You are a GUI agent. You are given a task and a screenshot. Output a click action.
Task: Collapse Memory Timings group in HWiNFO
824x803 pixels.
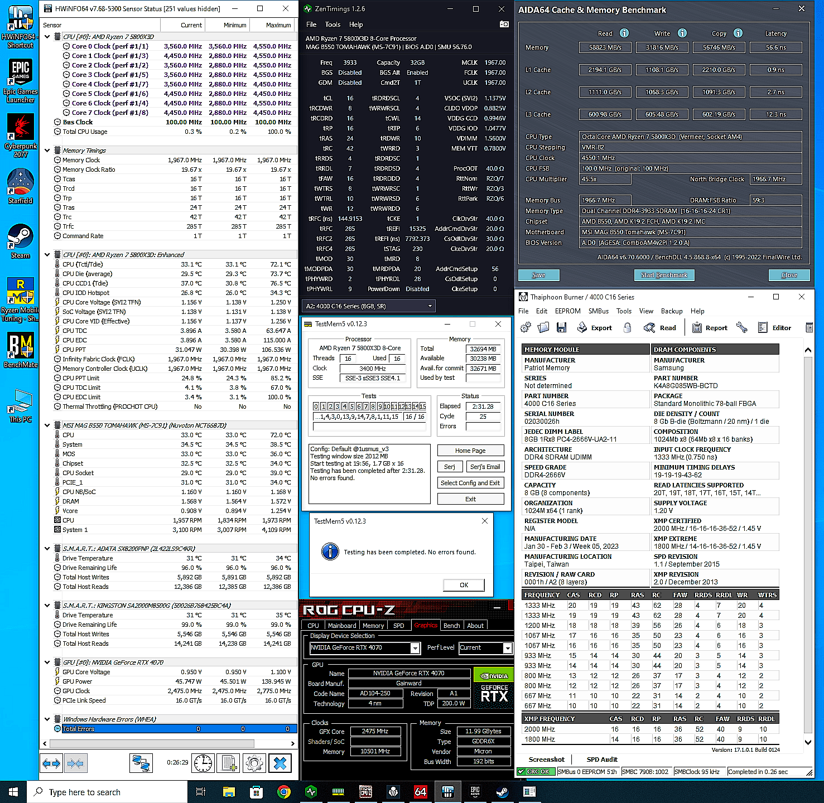[x=47, y=151]
